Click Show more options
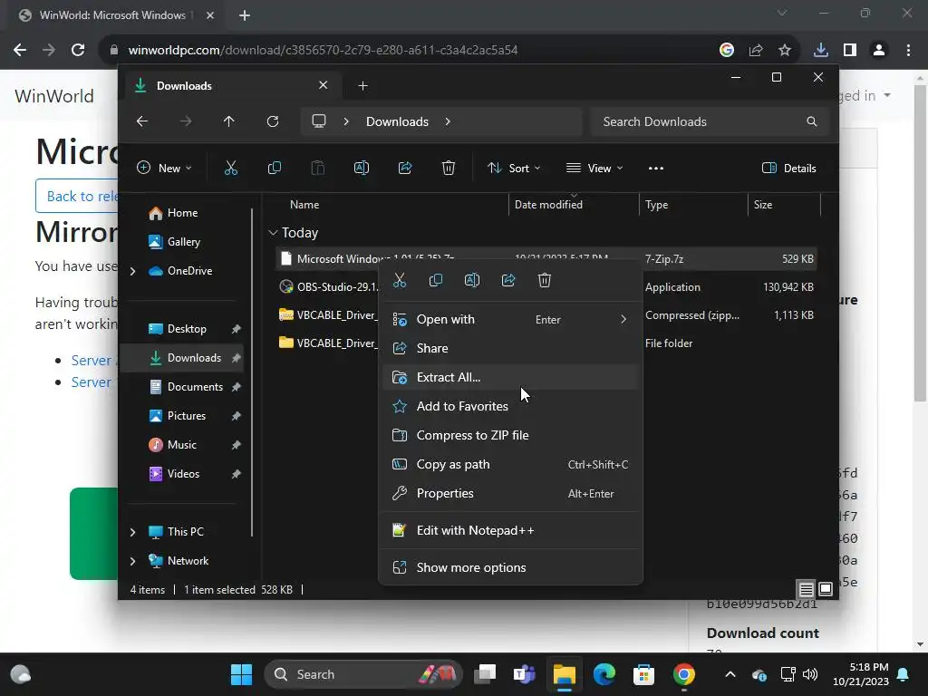Image resolution: width=928 pixels, height=696 pixels. coord(510,567)
